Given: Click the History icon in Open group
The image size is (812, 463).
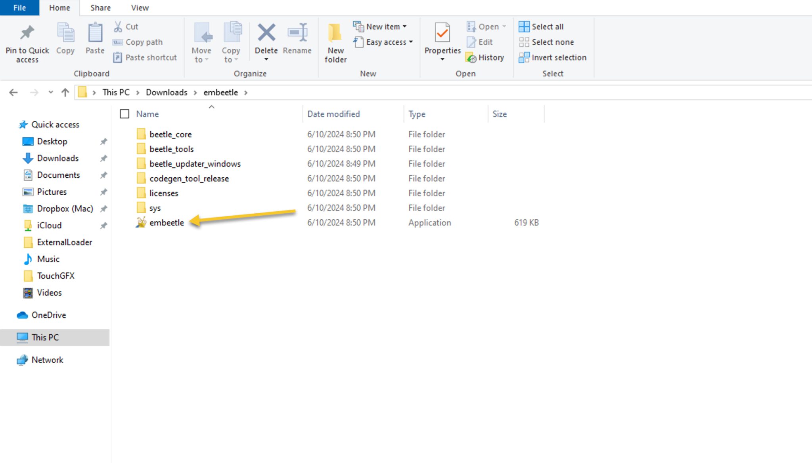Looking at the screenshot, I should tap(471, 58).
